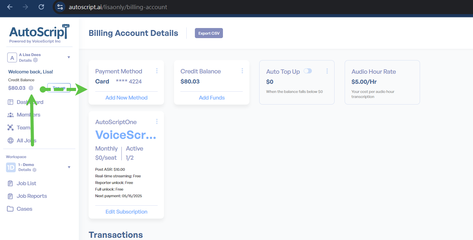473x240 pixels.
Task: Click the Edit Subscription link
Action: point(126,212)
